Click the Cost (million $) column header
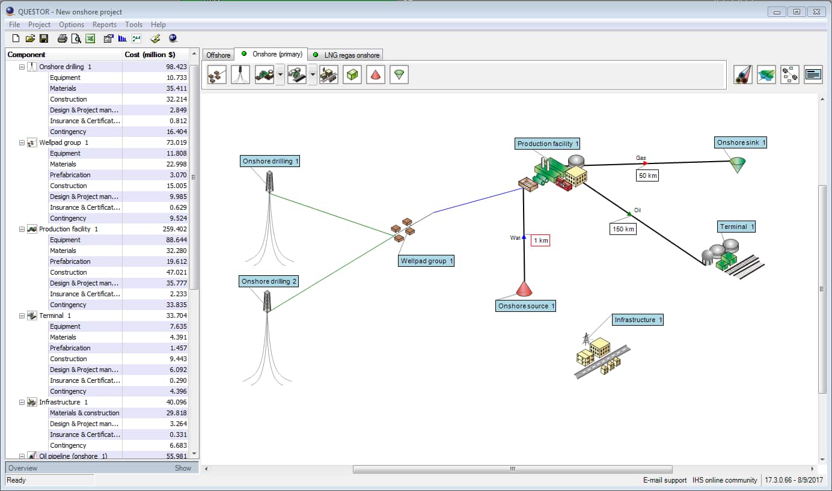The height and width of the screenshot is (491, 832). (x=156, y=55)
